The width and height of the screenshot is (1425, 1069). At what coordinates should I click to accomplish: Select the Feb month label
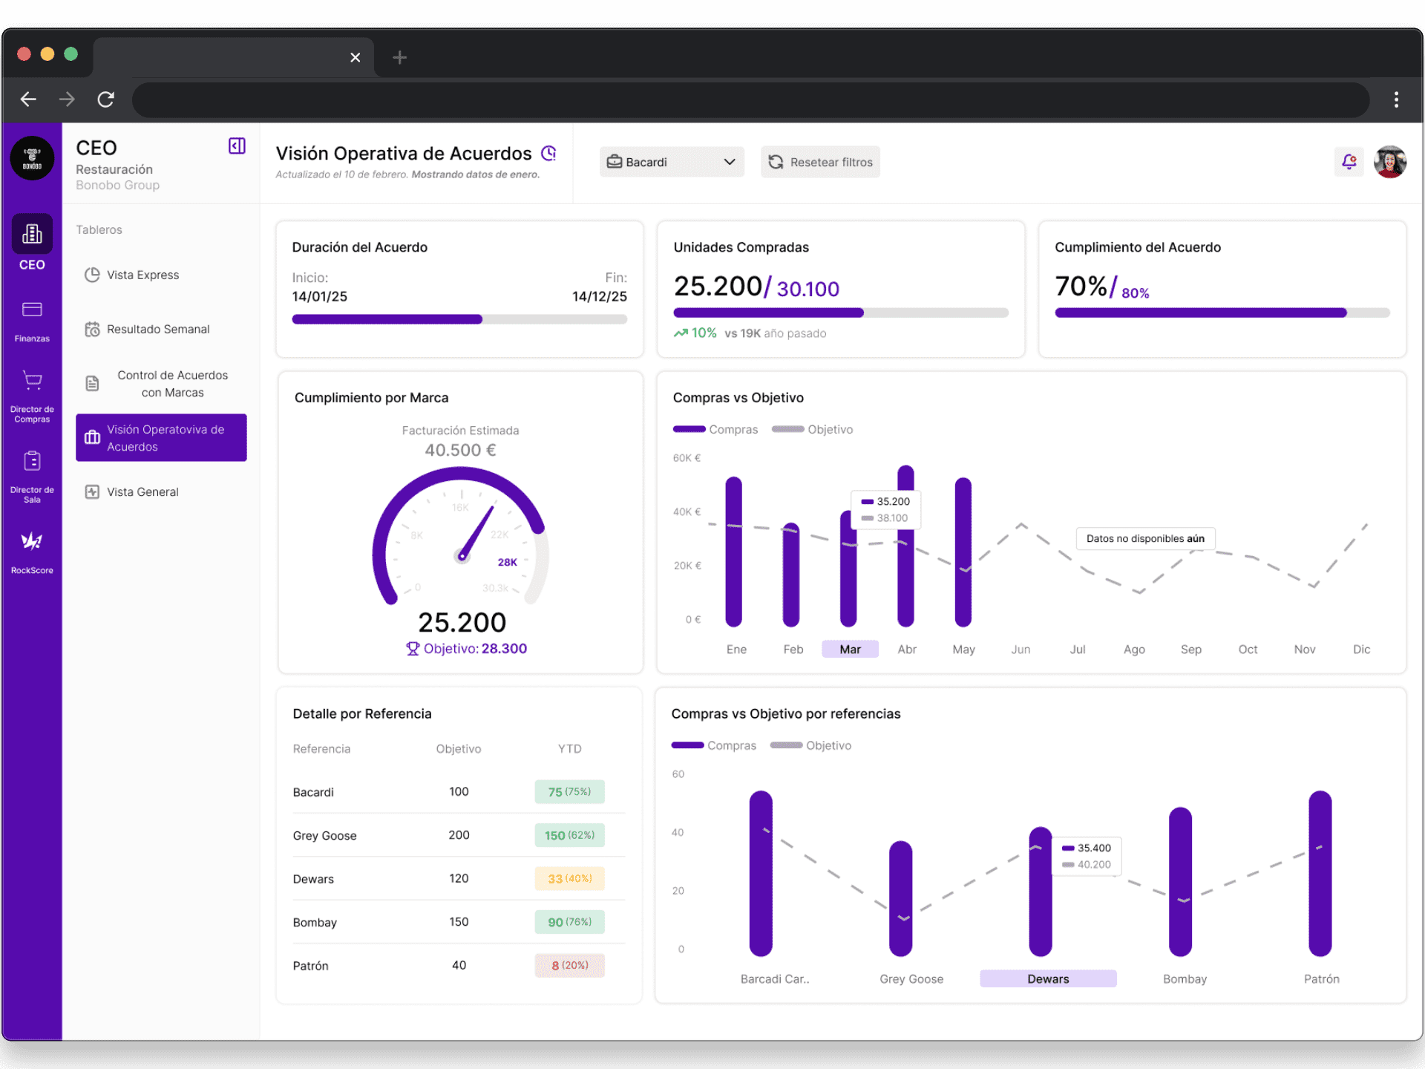pos(793,649)
